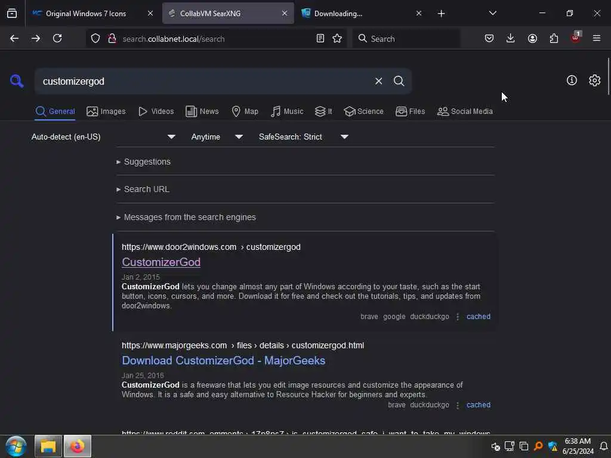This screenshot has width=611, height=458.
Task: Switch to Original Windows 7 Icons tab
Action: tap(86, 14)
